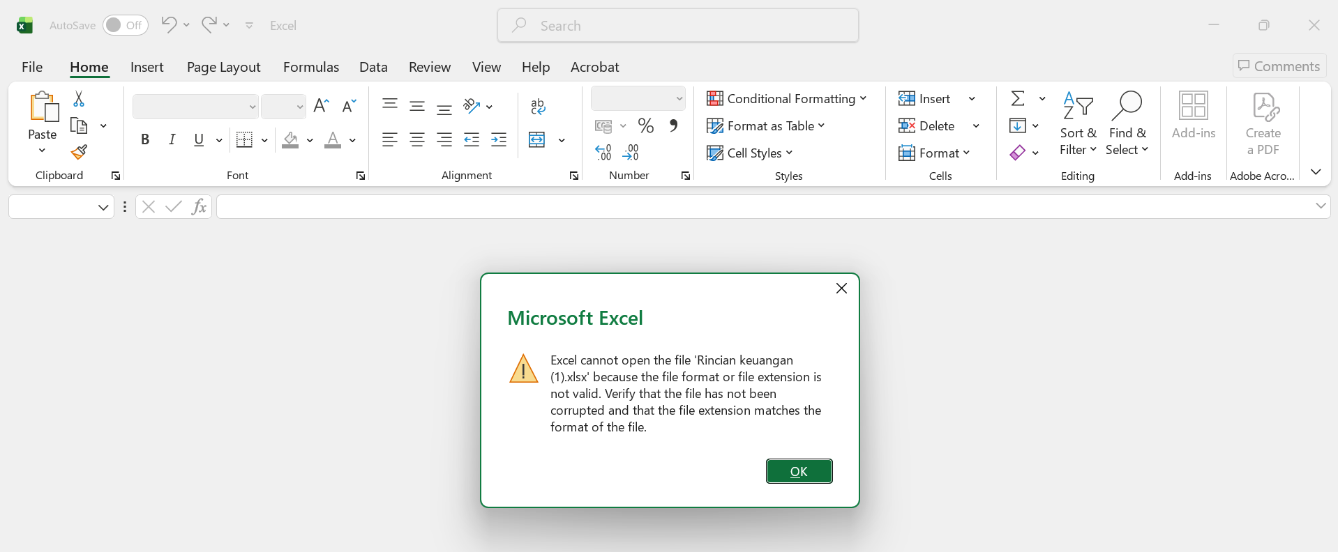Click the Fill down icon
Screen dimensions: 1338x552
pyautogui.click(x=1018, y=125)
